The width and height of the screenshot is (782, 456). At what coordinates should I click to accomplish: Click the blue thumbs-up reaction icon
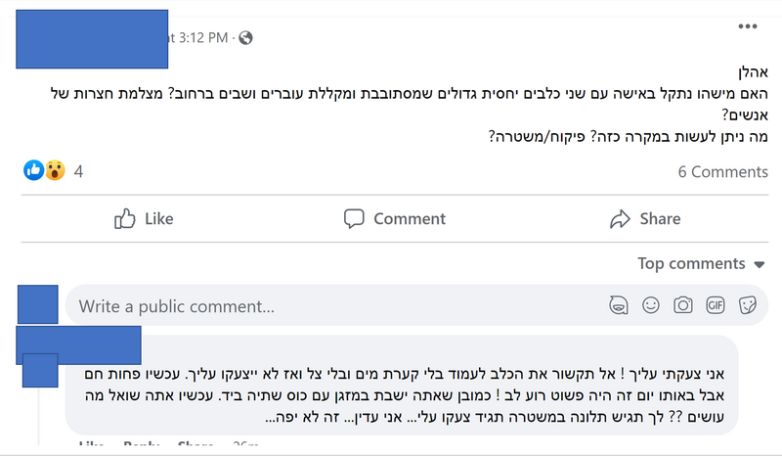(x=34, y=170)
